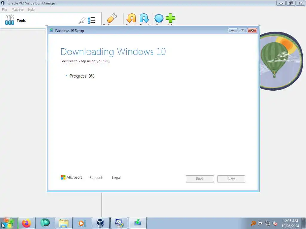The image size is (306, 229).
Task: Open the network tray icon
Action: click(x=268, y=223)
